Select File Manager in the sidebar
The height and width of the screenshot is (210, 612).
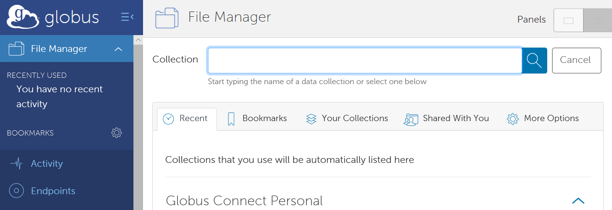[x=67, y=49]
